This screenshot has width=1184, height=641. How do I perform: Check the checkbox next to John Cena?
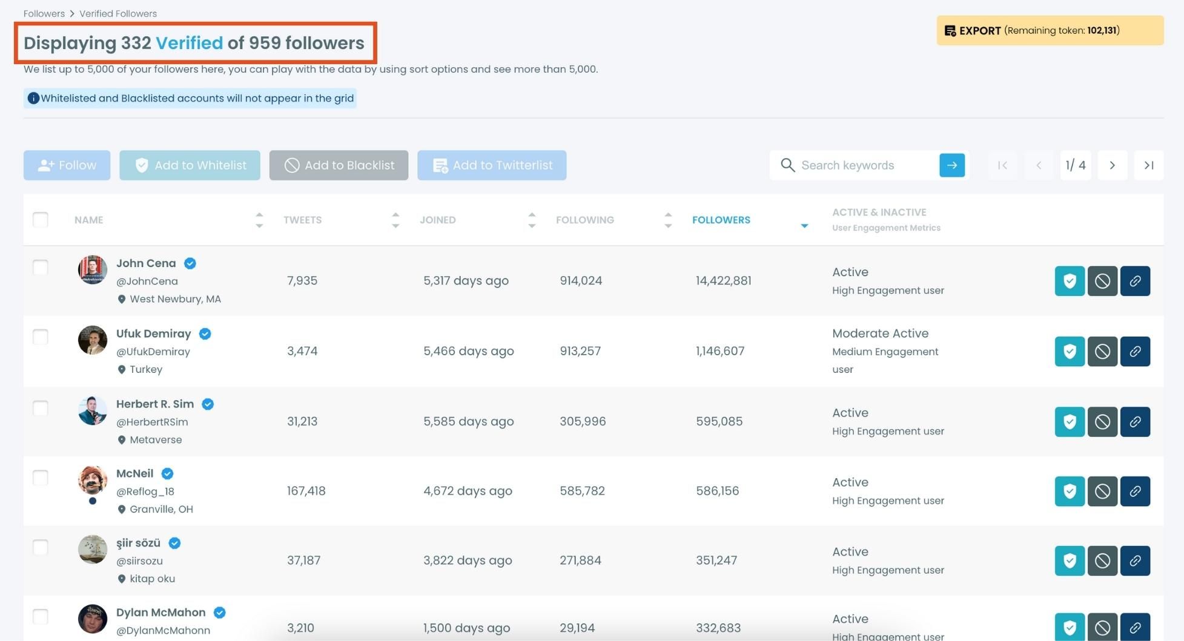40,268
